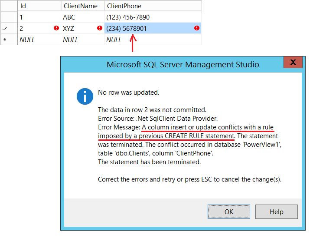Select the ClientPhone column header

(153, 6)
